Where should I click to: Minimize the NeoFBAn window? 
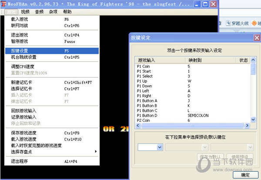click(197, 4)
